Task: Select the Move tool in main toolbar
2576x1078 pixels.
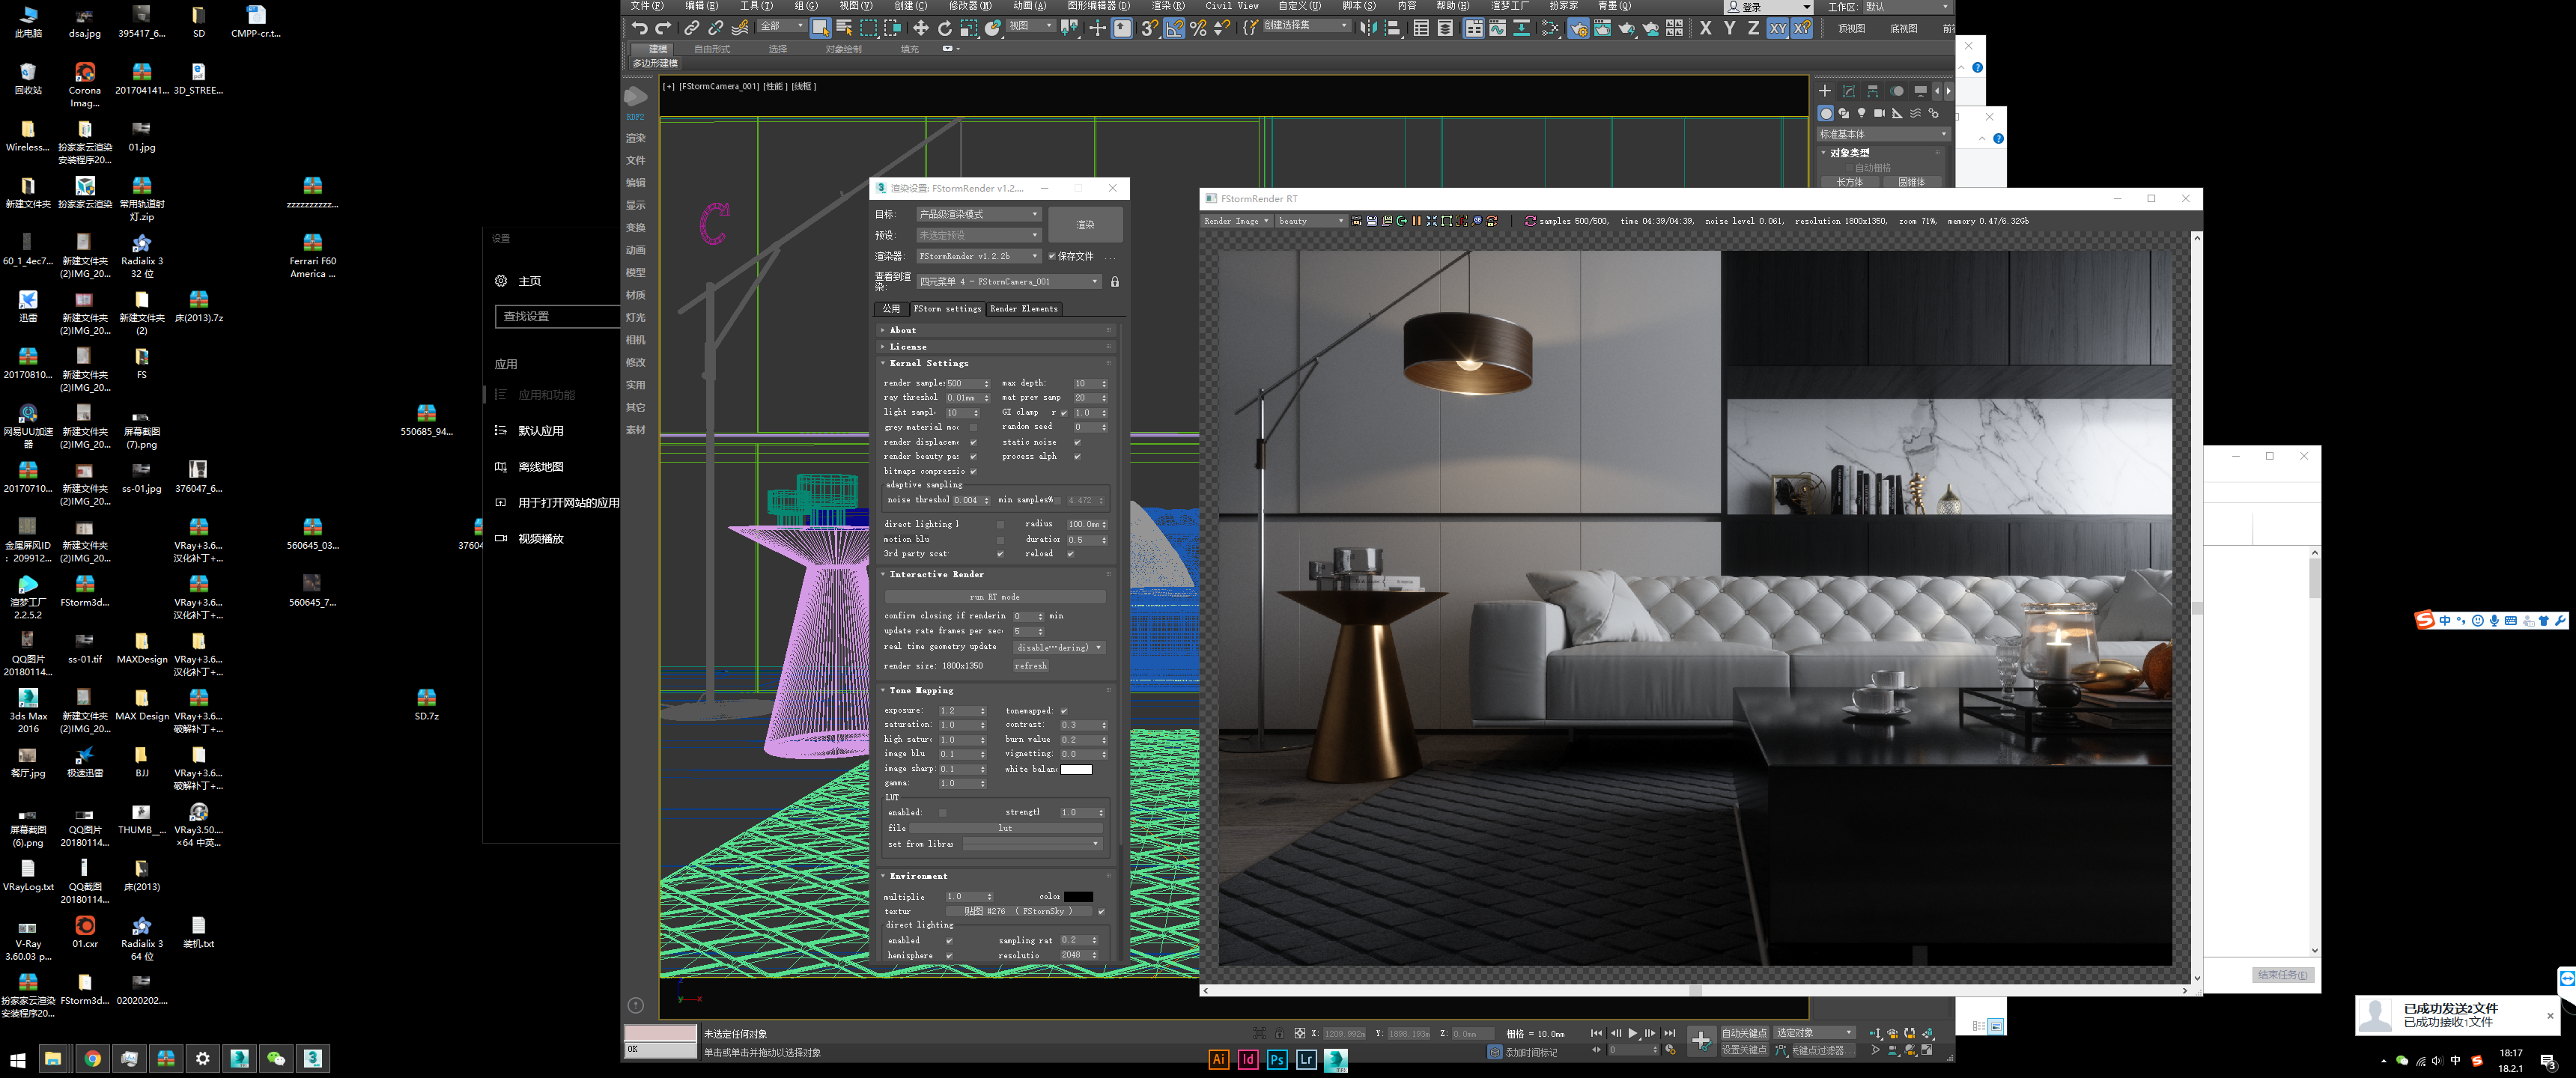Action: 920,28
